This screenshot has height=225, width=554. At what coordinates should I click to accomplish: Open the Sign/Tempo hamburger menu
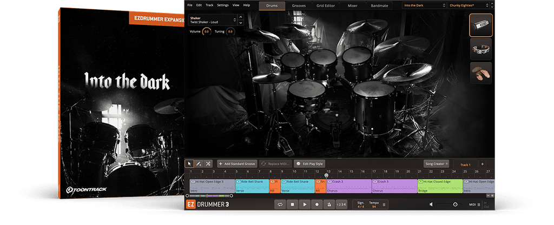pos(384,204)
